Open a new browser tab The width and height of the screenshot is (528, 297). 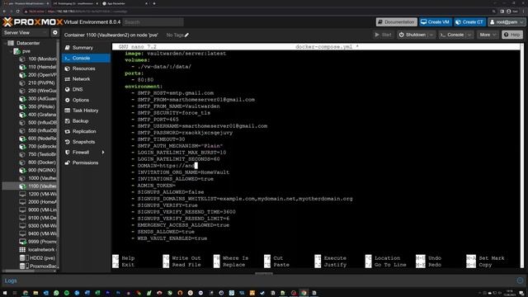154,3
